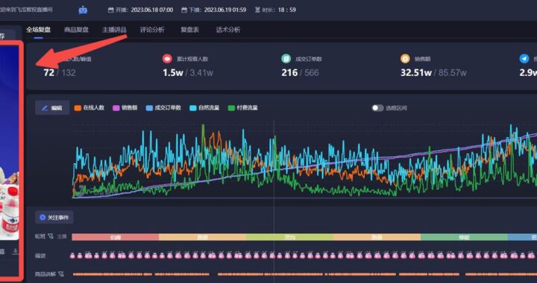This screenshot has width=537, height=283.
Task: Click the start time 2023.06.18 07:00
Action: tap(152, 10)
